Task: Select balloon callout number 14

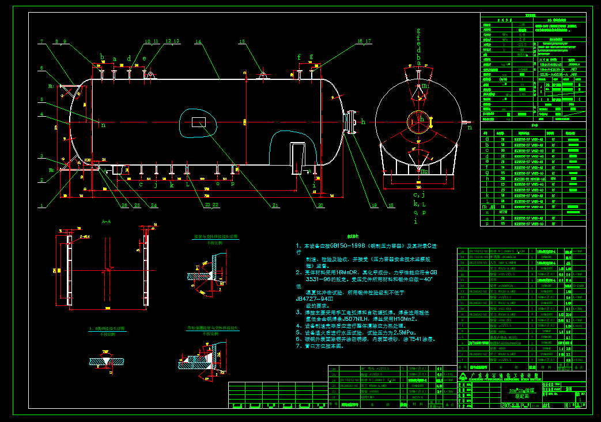Action: point(199,41)
